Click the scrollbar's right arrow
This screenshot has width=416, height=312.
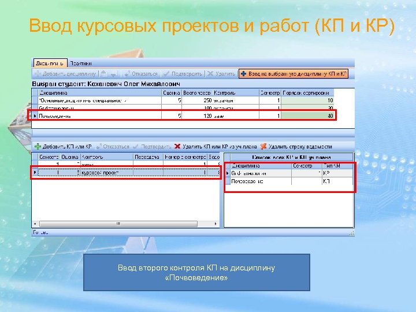216,224
